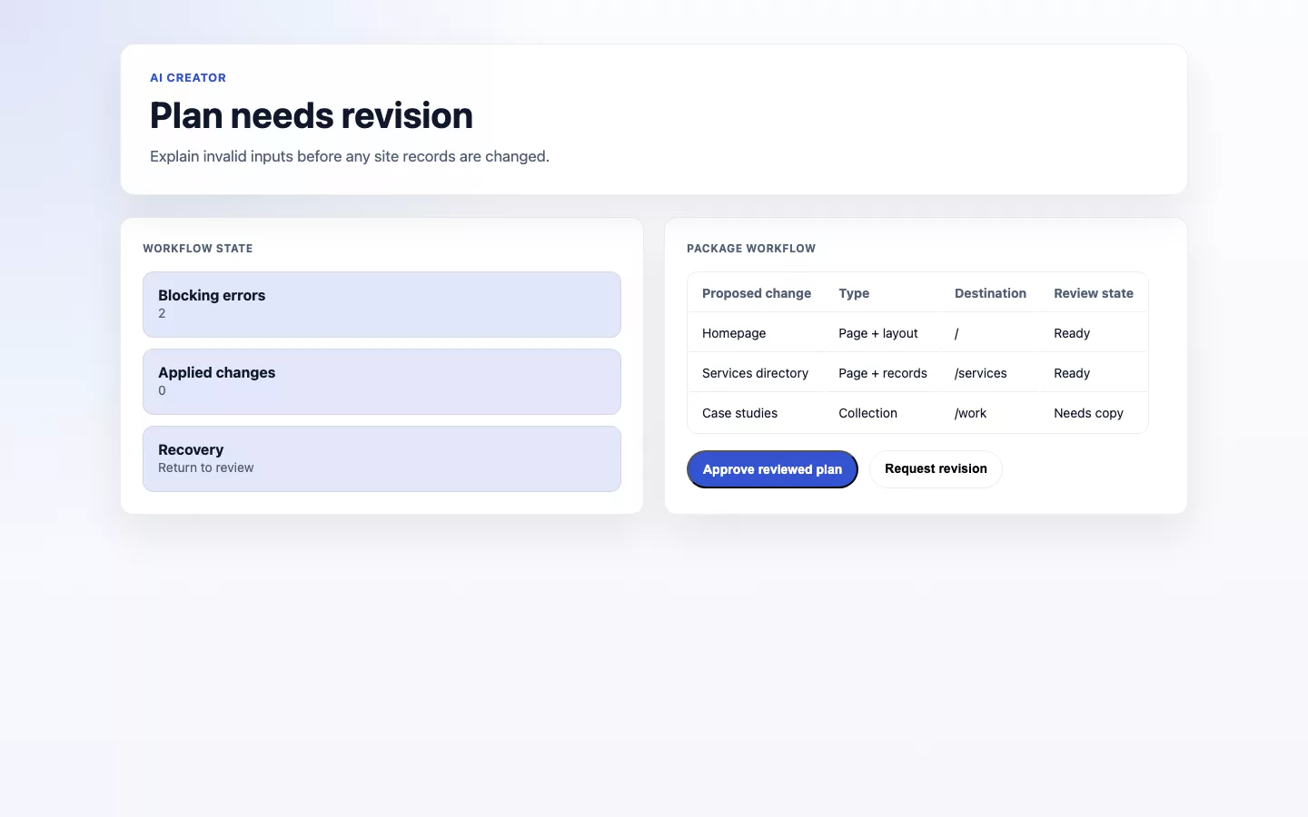Click the /work destination cell
1308x817 pixels.
[x=970, y=413]
